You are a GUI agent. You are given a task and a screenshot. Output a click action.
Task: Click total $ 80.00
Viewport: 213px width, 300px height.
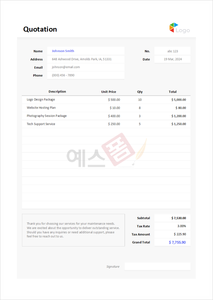[181, 108]
